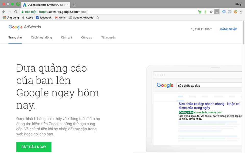Select Cách hoạt động in the navigation

pyautogui.click(x=41, y=37)
